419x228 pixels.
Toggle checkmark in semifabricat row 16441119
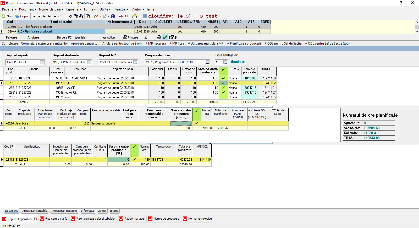point(134,160)
